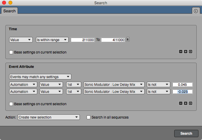
Task: Click the range end field 4|1|000
Action: pyautogui.click(x=113, y=40)
